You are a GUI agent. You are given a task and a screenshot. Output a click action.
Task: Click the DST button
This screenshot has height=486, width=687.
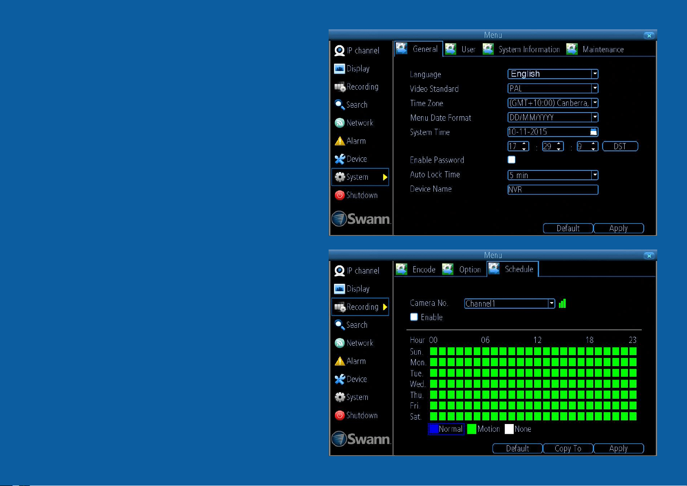point(620,146)
